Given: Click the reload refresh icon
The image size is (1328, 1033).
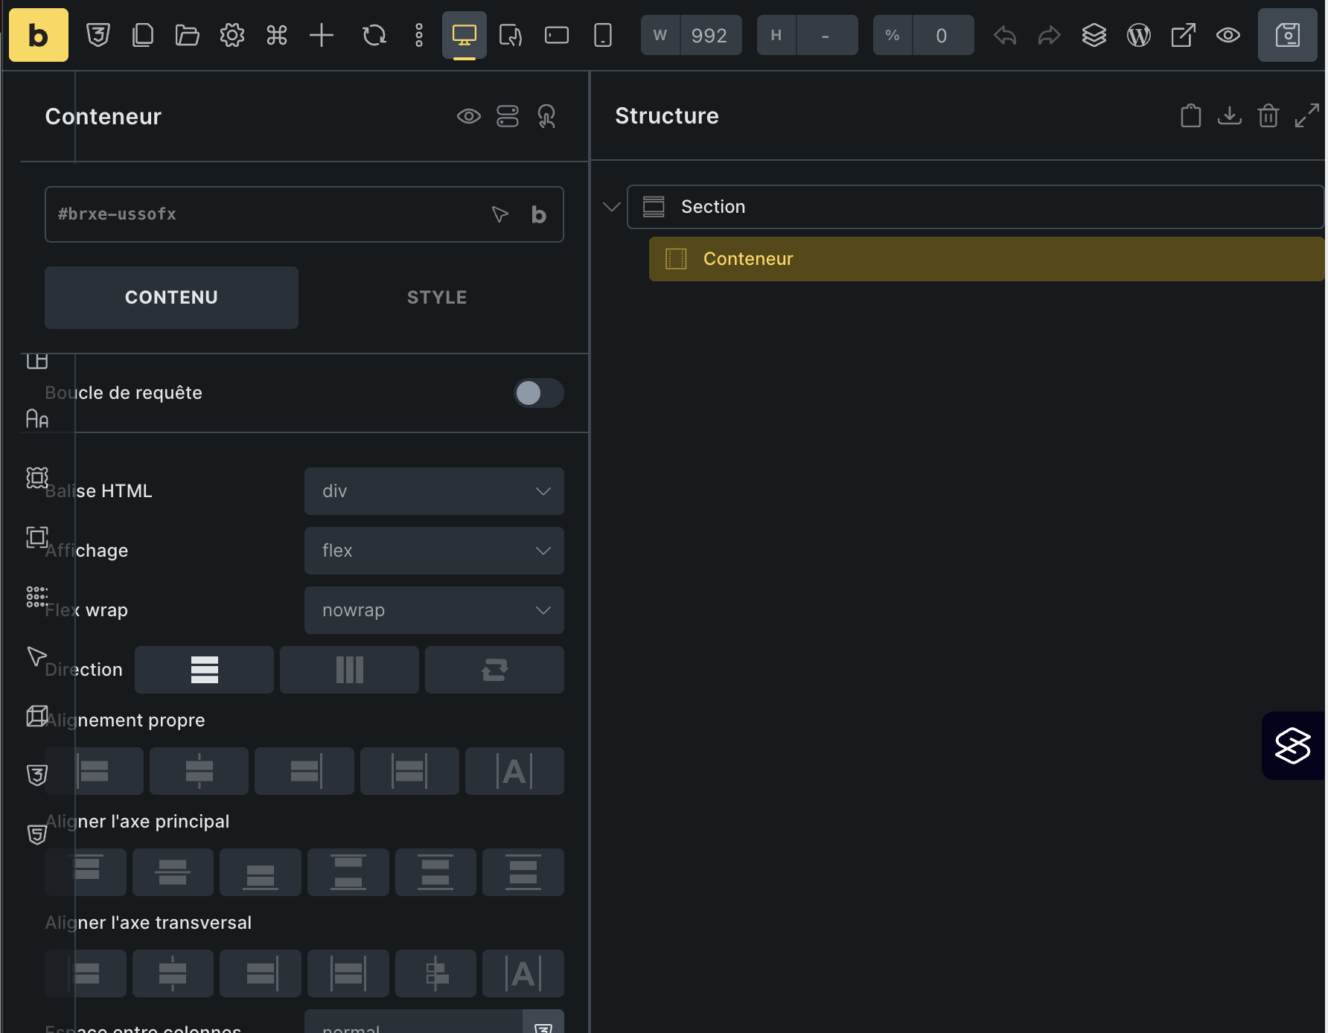Looking at the screenshot, I should point(374,35).
